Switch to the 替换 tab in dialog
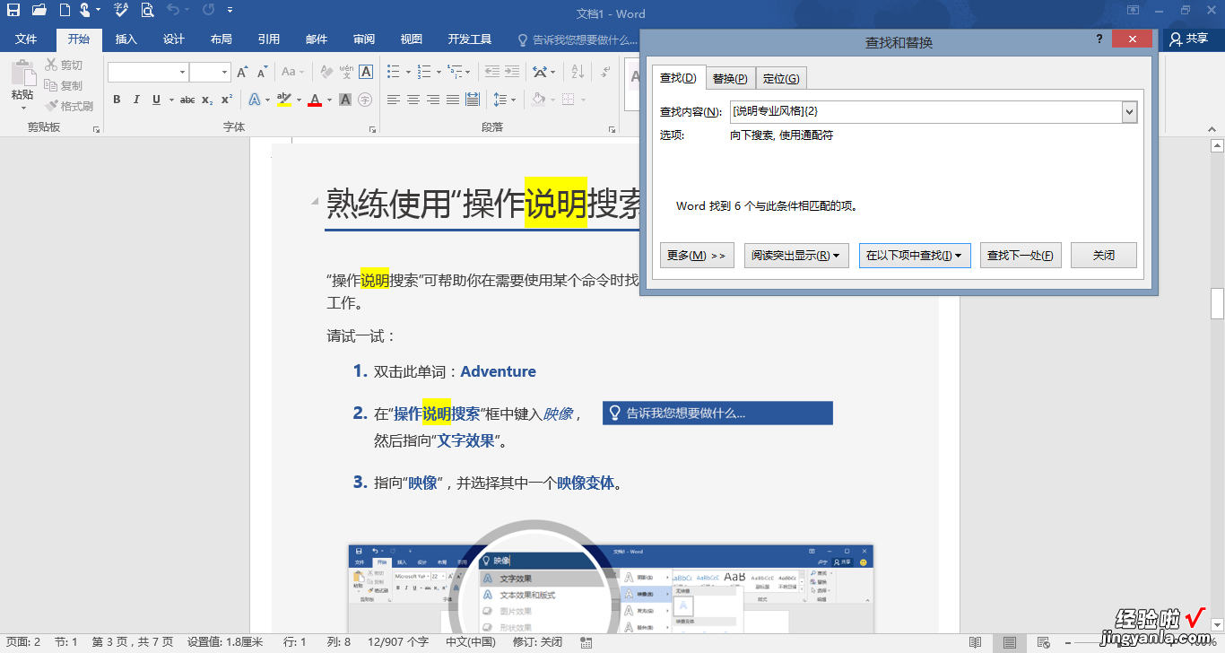 [730, 79]
